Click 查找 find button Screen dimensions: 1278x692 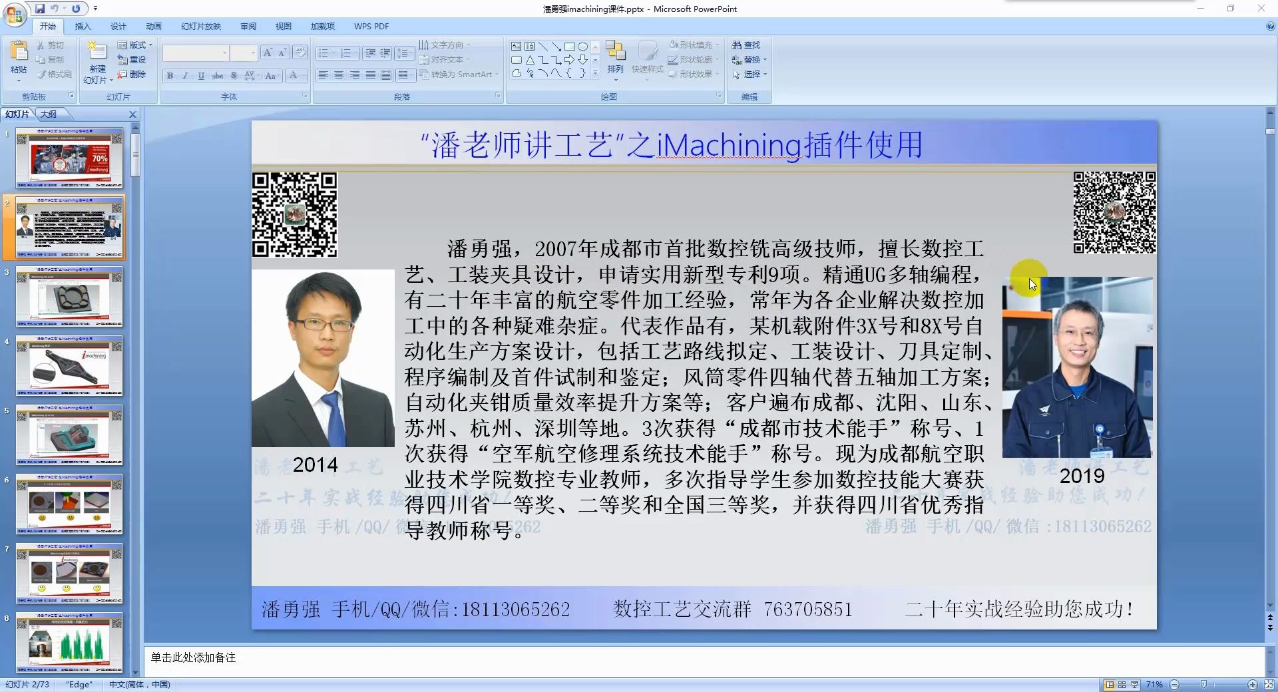(746, 45)
